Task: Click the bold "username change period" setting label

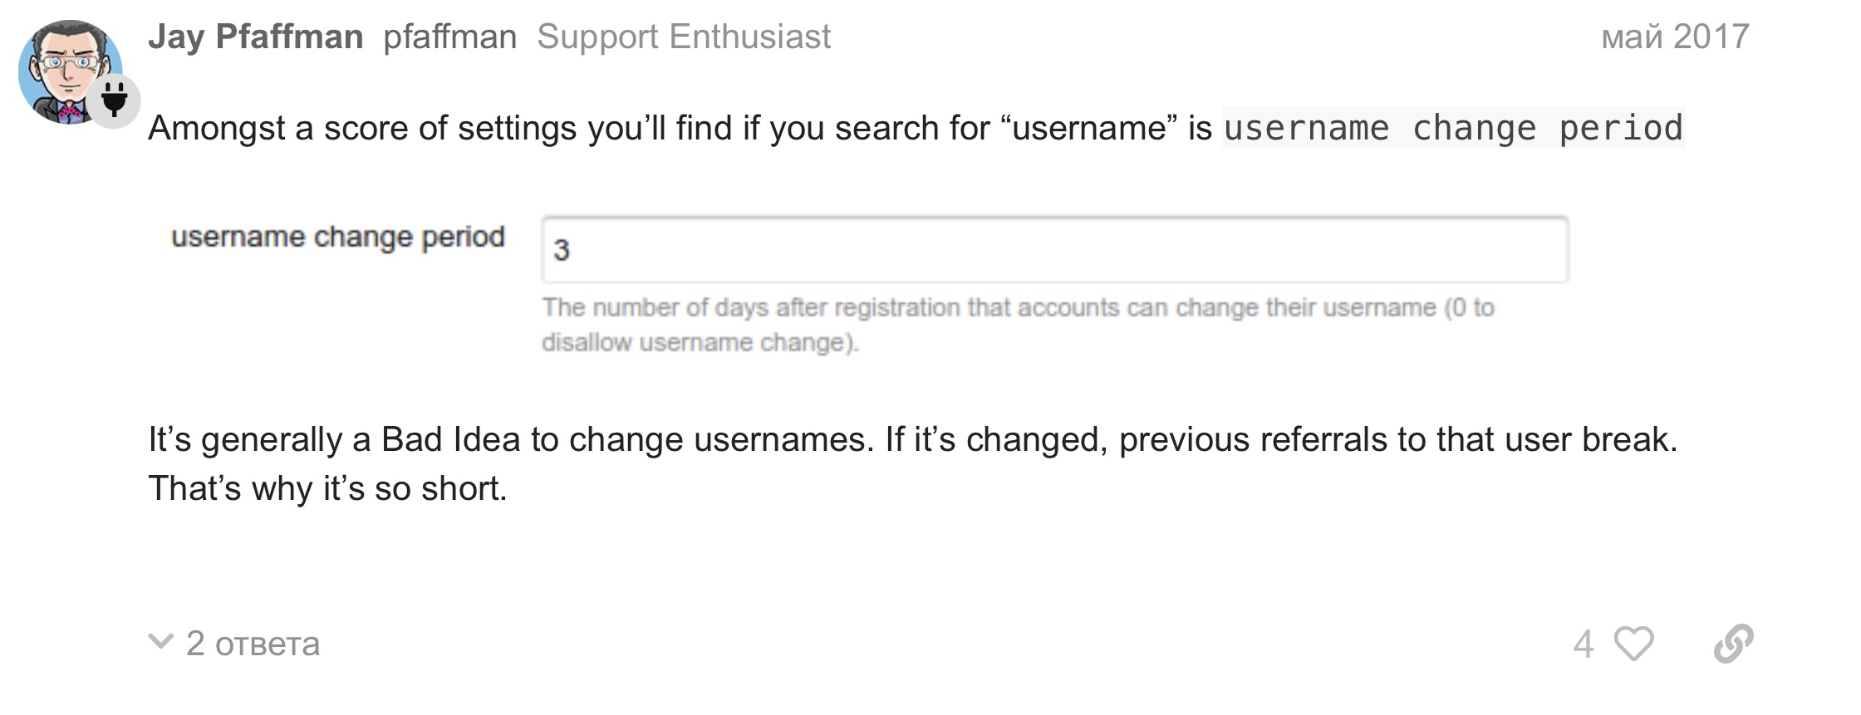Action: (x=338, y=237)
